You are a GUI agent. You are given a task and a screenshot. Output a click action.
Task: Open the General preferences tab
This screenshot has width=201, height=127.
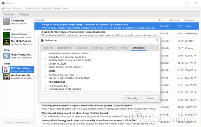(x=48, y=48)
